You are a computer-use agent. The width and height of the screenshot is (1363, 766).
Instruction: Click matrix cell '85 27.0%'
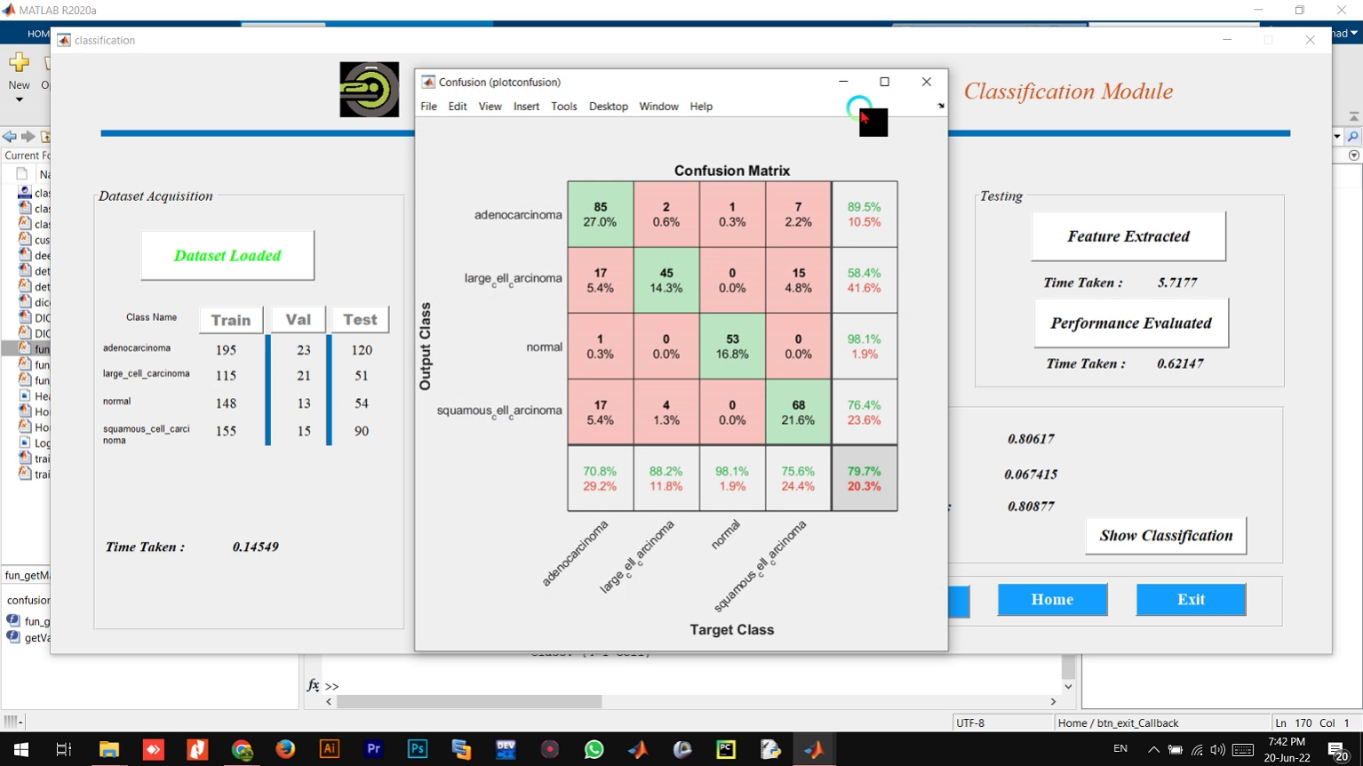(601, 214)
